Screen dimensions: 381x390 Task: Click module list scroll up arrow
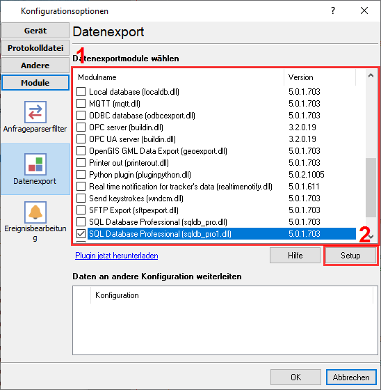(371, 75)
